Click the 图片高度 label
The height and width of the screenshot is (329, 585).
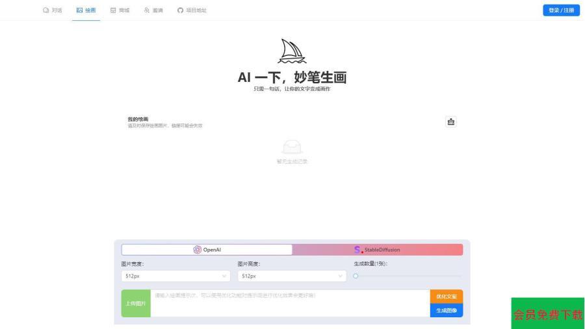point(249,264)
